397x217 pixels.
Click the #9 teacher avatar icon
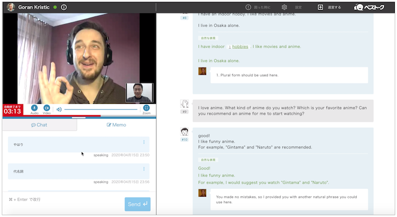(184, 104)
